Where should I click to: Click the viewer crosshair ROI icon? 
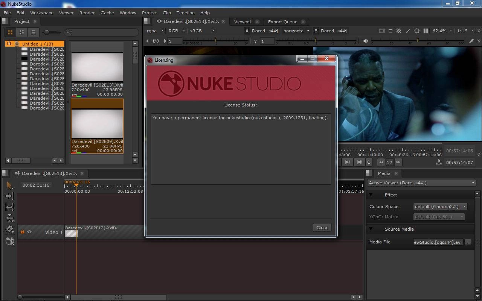(417, 31)
